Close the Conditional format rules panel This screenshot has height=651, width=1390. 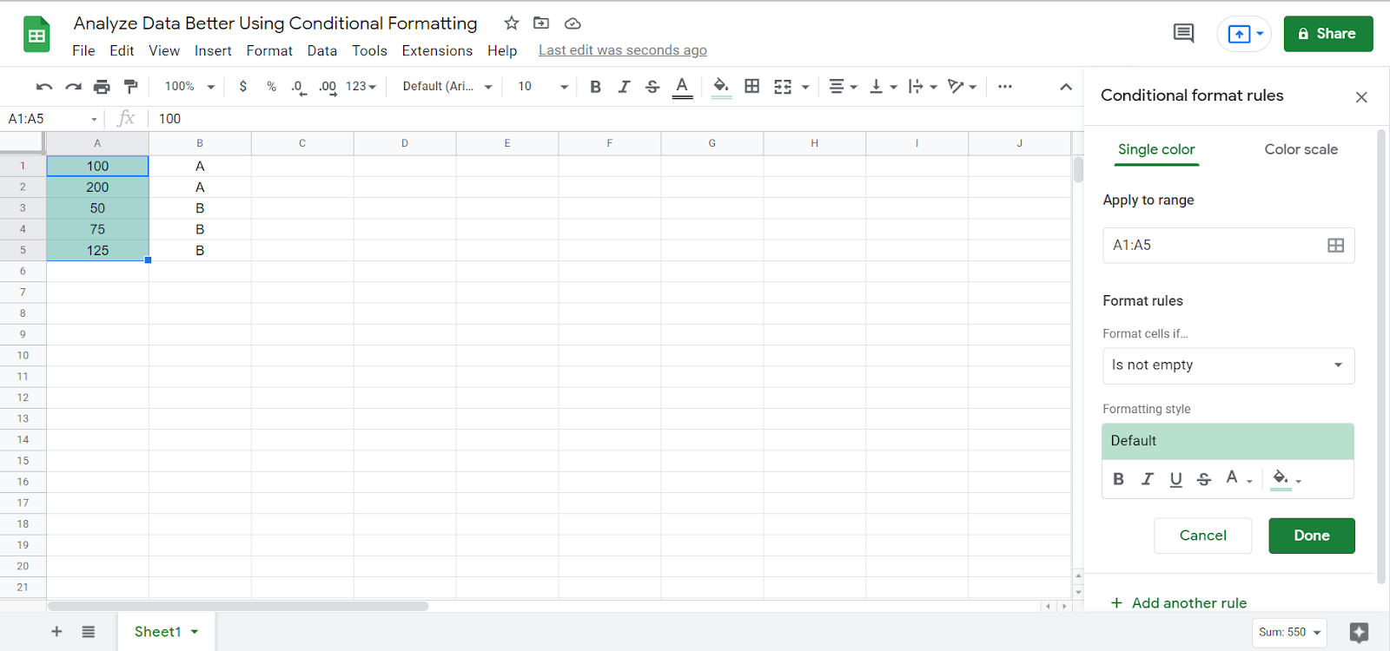(x=1361, y=97)
